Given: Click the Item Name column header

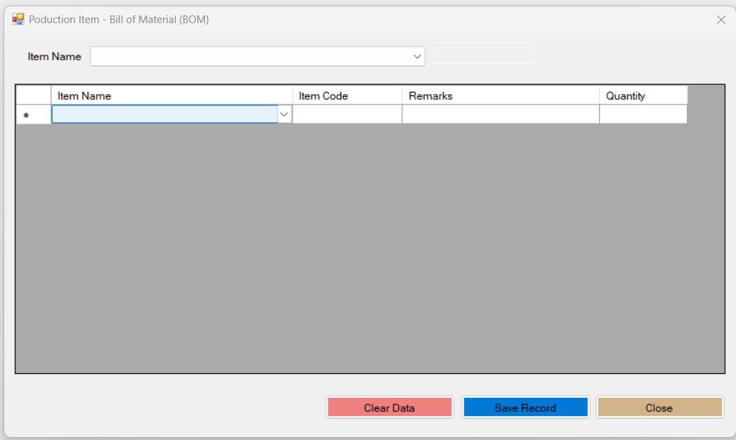Looking at the screenshot, I should pos(171,96).
